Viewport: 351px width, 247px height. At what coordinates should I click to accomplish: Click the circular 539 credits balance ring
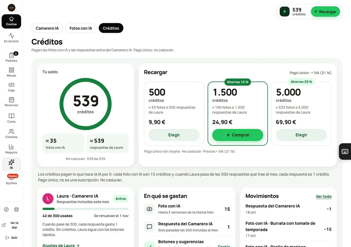pyautogui.click(x=86, y=104)
